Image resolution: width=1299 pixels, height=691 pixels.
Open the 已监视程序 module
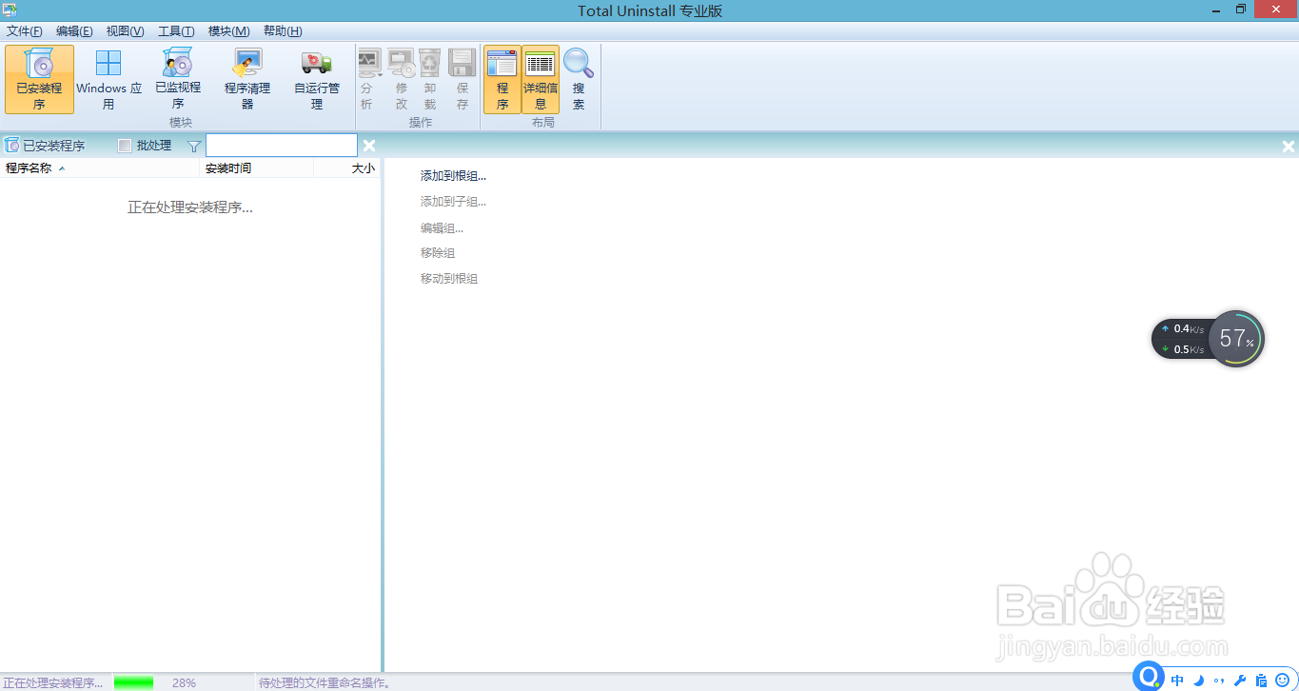(178, 79)
